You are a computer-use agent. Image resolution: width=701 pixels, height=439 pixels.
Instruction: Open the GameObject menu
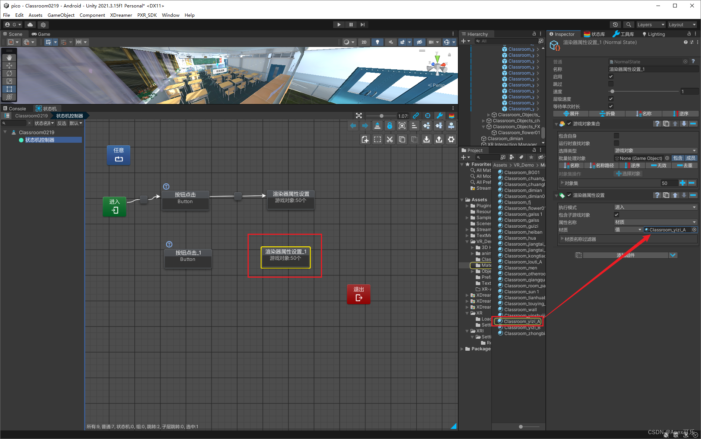(x=61, y=15)
